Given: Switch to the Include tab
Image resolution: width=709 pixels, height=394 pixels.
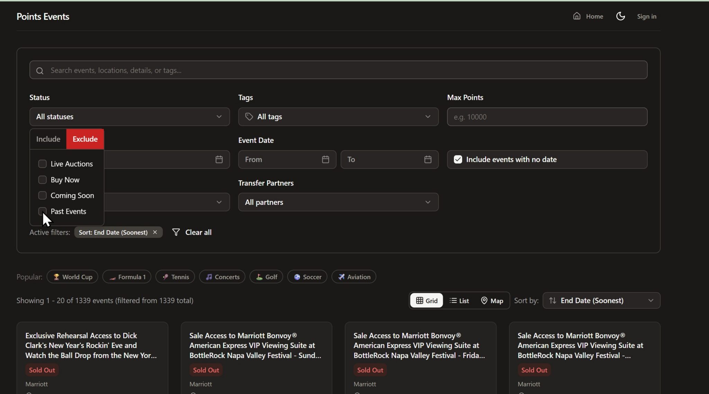Looking at the screenshot, I should click(x=48, y=139).
